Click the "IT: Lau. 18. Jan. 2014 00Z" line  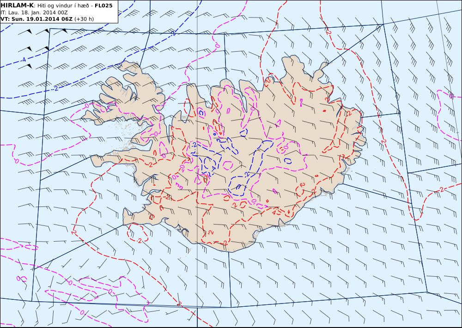34,12
